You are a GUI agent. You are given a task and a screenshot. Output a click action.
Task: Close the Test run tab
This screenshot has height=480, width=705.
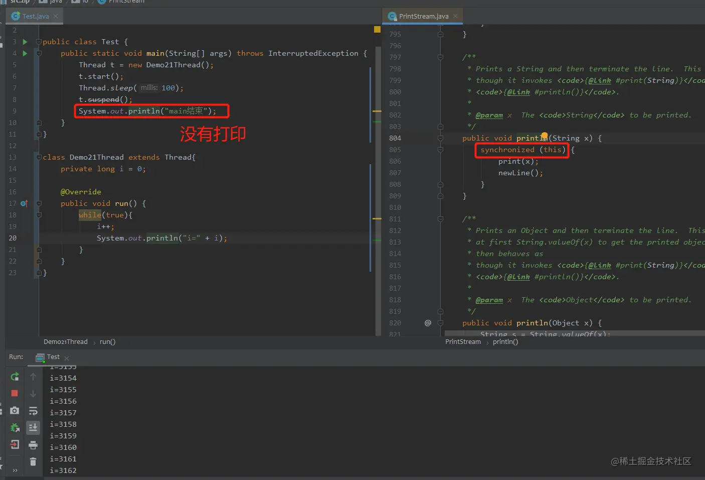point(67,358)
